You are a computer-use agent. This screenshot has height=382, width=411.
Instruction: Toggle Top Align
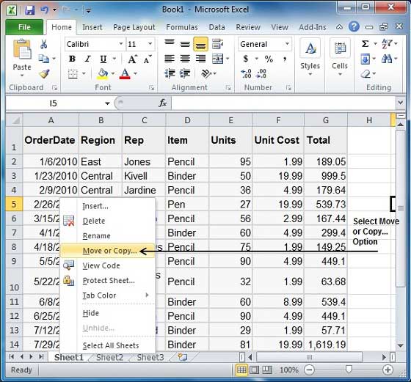click(170, 44)
